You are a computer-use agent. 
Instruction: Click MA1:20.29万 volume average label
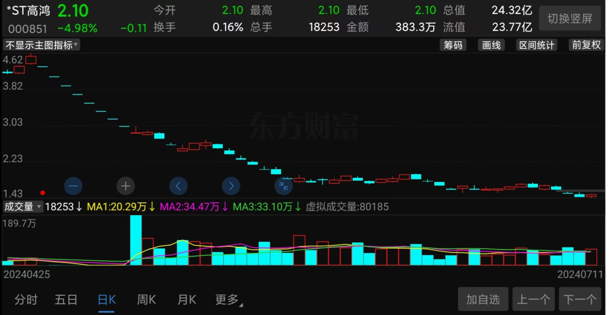pos(121,207)
